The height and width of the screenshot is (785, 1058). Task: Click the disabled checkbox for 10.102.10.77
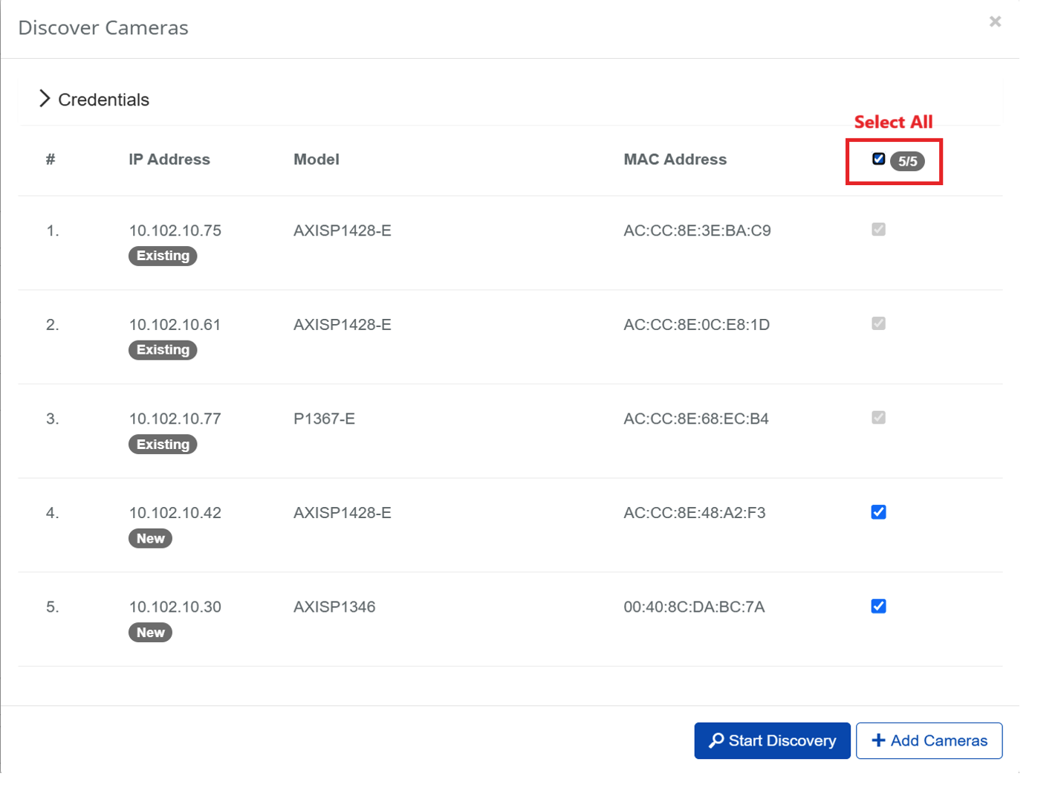click(878, 418)
